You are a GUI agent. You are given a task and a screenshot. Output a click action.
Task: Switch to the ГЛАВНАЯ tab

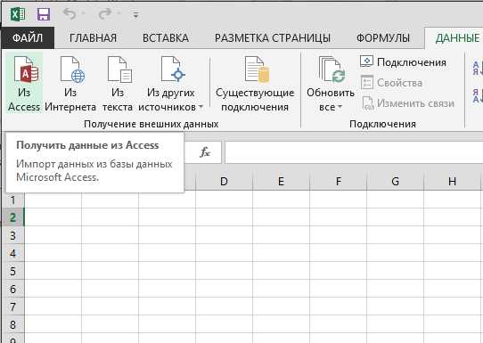pos(93,38)
